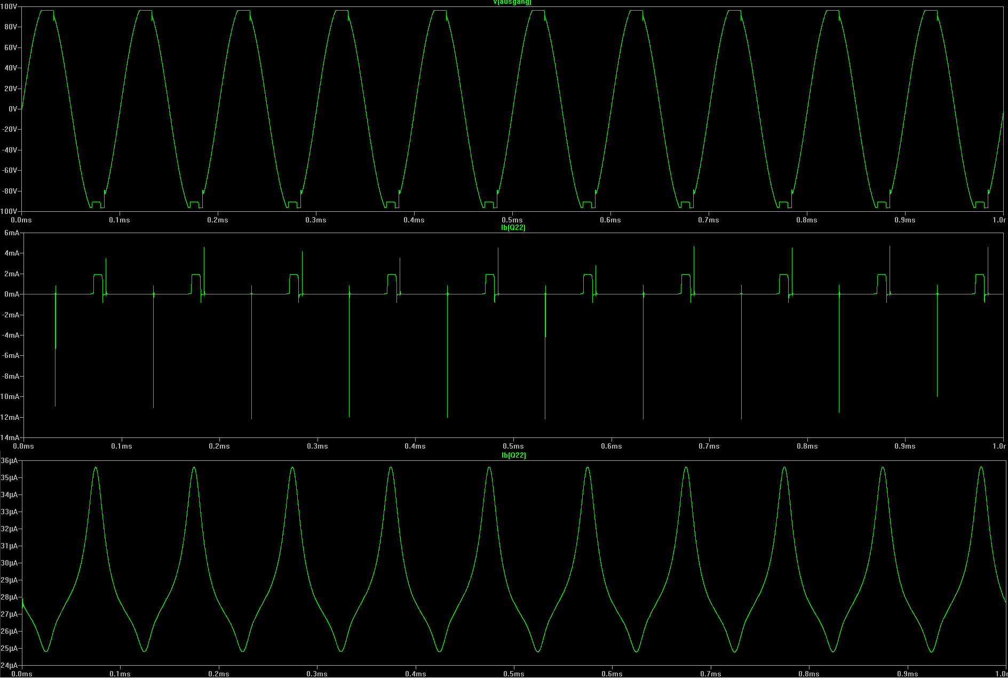Select the V(ausgang) trace label
The image size is (1008, 678).
pyautogui.click(x=512, y=2)
